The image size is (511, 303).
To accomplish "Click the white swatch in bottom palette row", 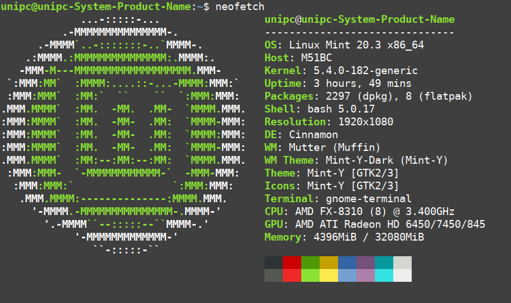I will [x=402, y=275].
